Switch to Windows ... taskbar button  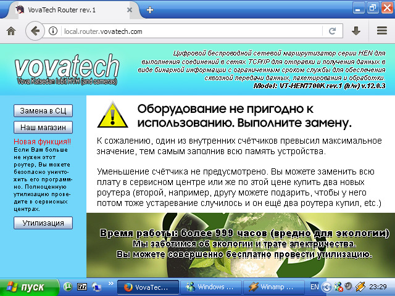[x=211, y=287]
